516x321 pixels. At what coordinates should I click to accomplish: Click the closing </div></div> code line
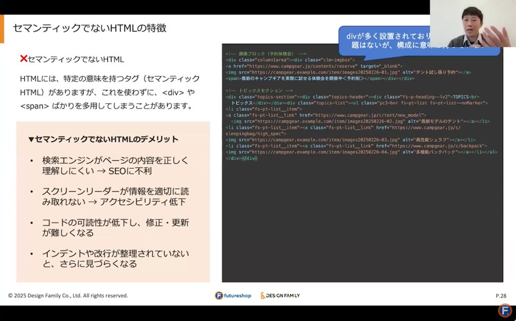tap(241, 158)
